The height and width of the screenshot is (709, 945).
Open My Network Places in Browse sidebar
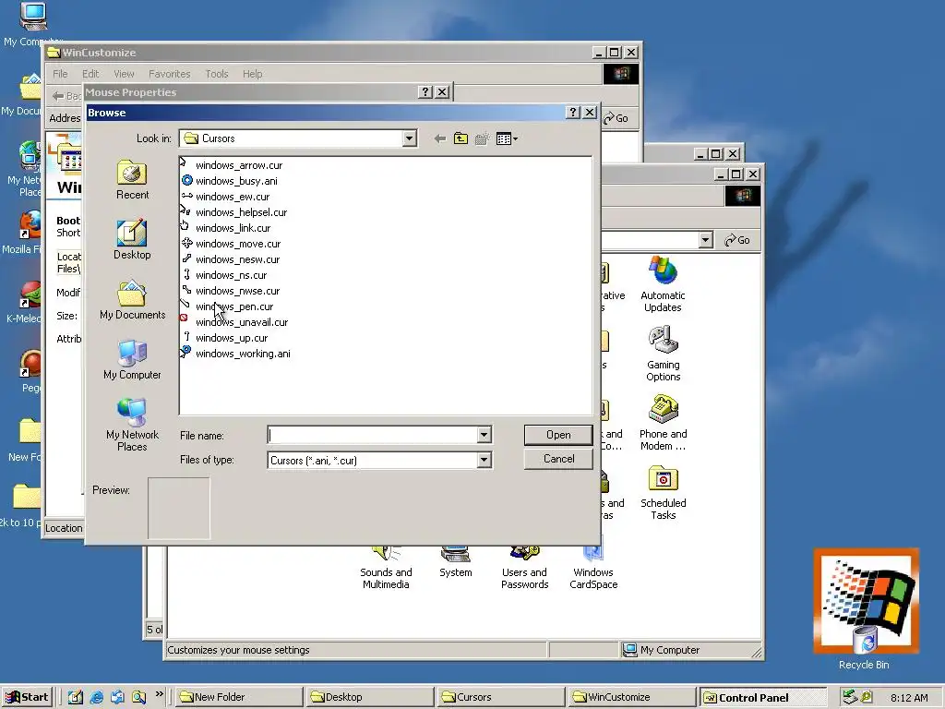coord(132,425)
